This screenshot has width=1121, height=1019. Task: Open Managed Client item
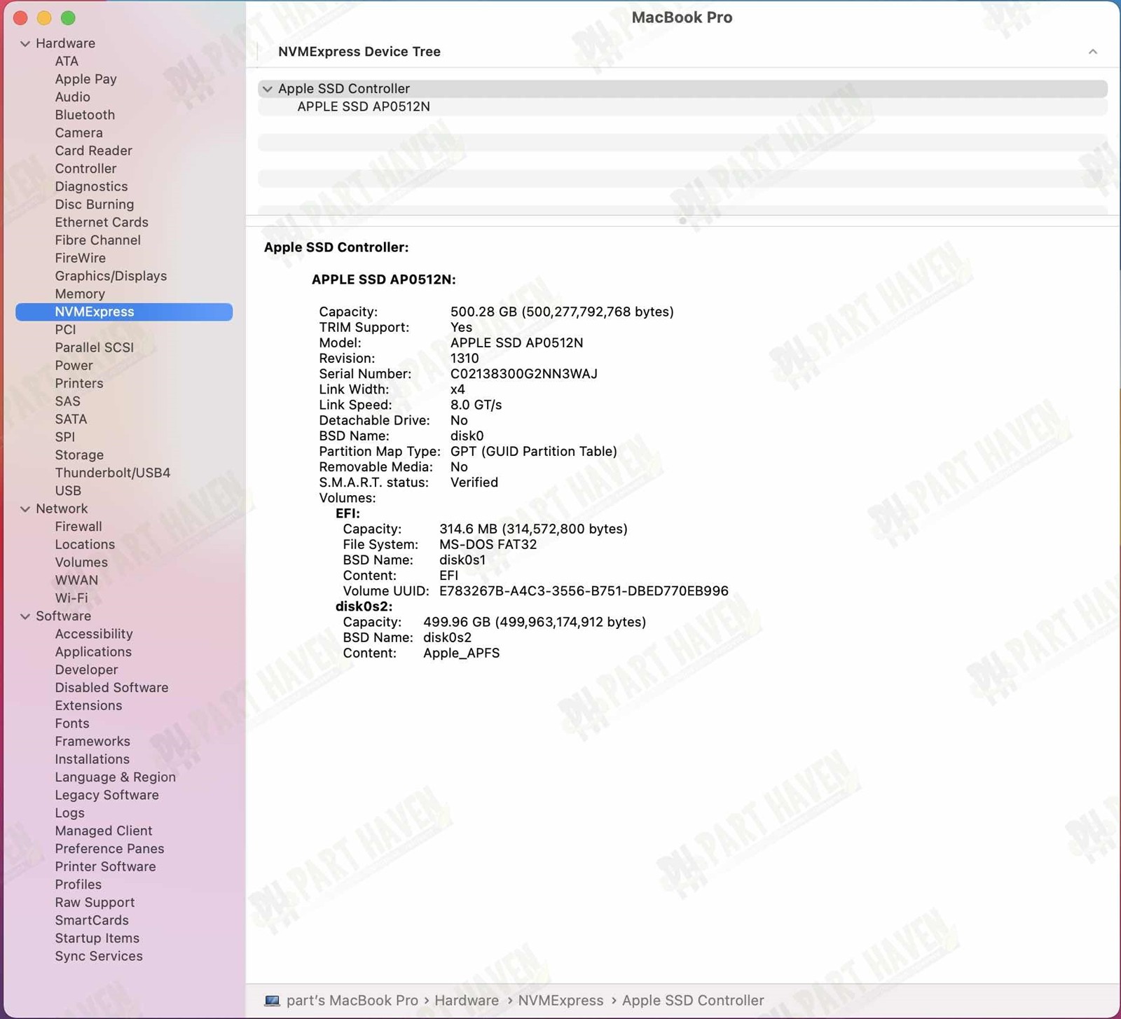(x=103, y=831)
